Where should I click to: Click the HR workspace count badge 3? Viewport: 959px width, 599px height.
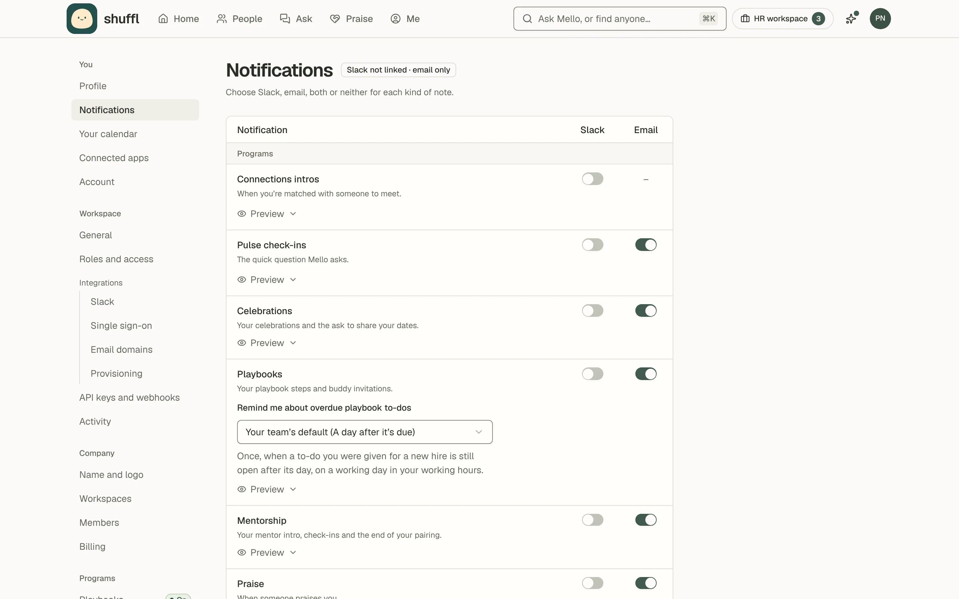pyautogui.click(x=818, y=19)
